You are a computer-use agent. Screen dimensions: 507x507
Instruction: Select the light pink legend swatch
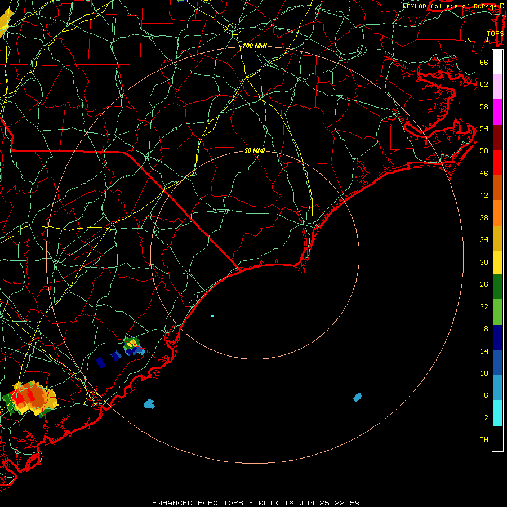[x=497, y=87]
